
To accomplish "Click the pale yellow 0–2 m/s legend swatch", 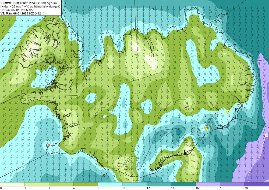I will click(12, 184).
